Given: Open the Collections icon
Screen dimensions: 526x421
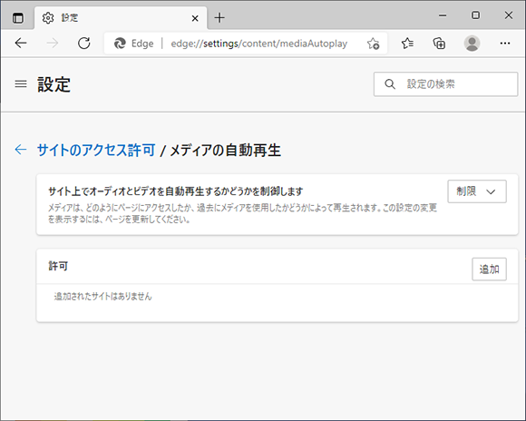Looking at the screenshot, I should point(439,43).
